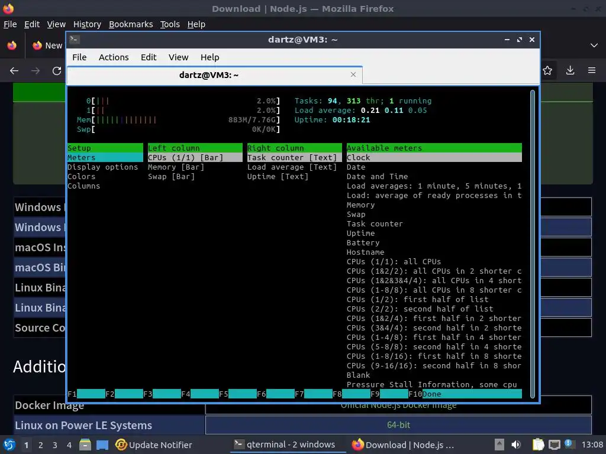Select Columns in htop Setup list
The image size is (606, 454).
coord(83,186)
